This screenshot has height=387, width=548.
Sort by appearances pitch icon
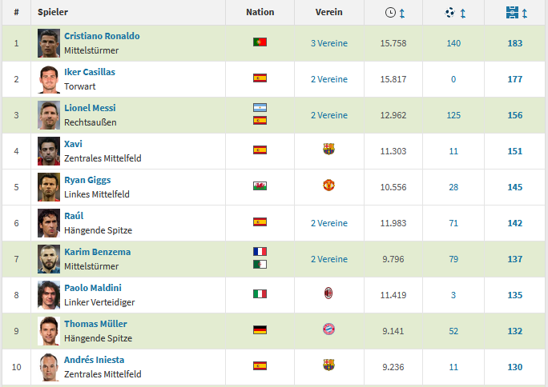(x=512, y=13)
